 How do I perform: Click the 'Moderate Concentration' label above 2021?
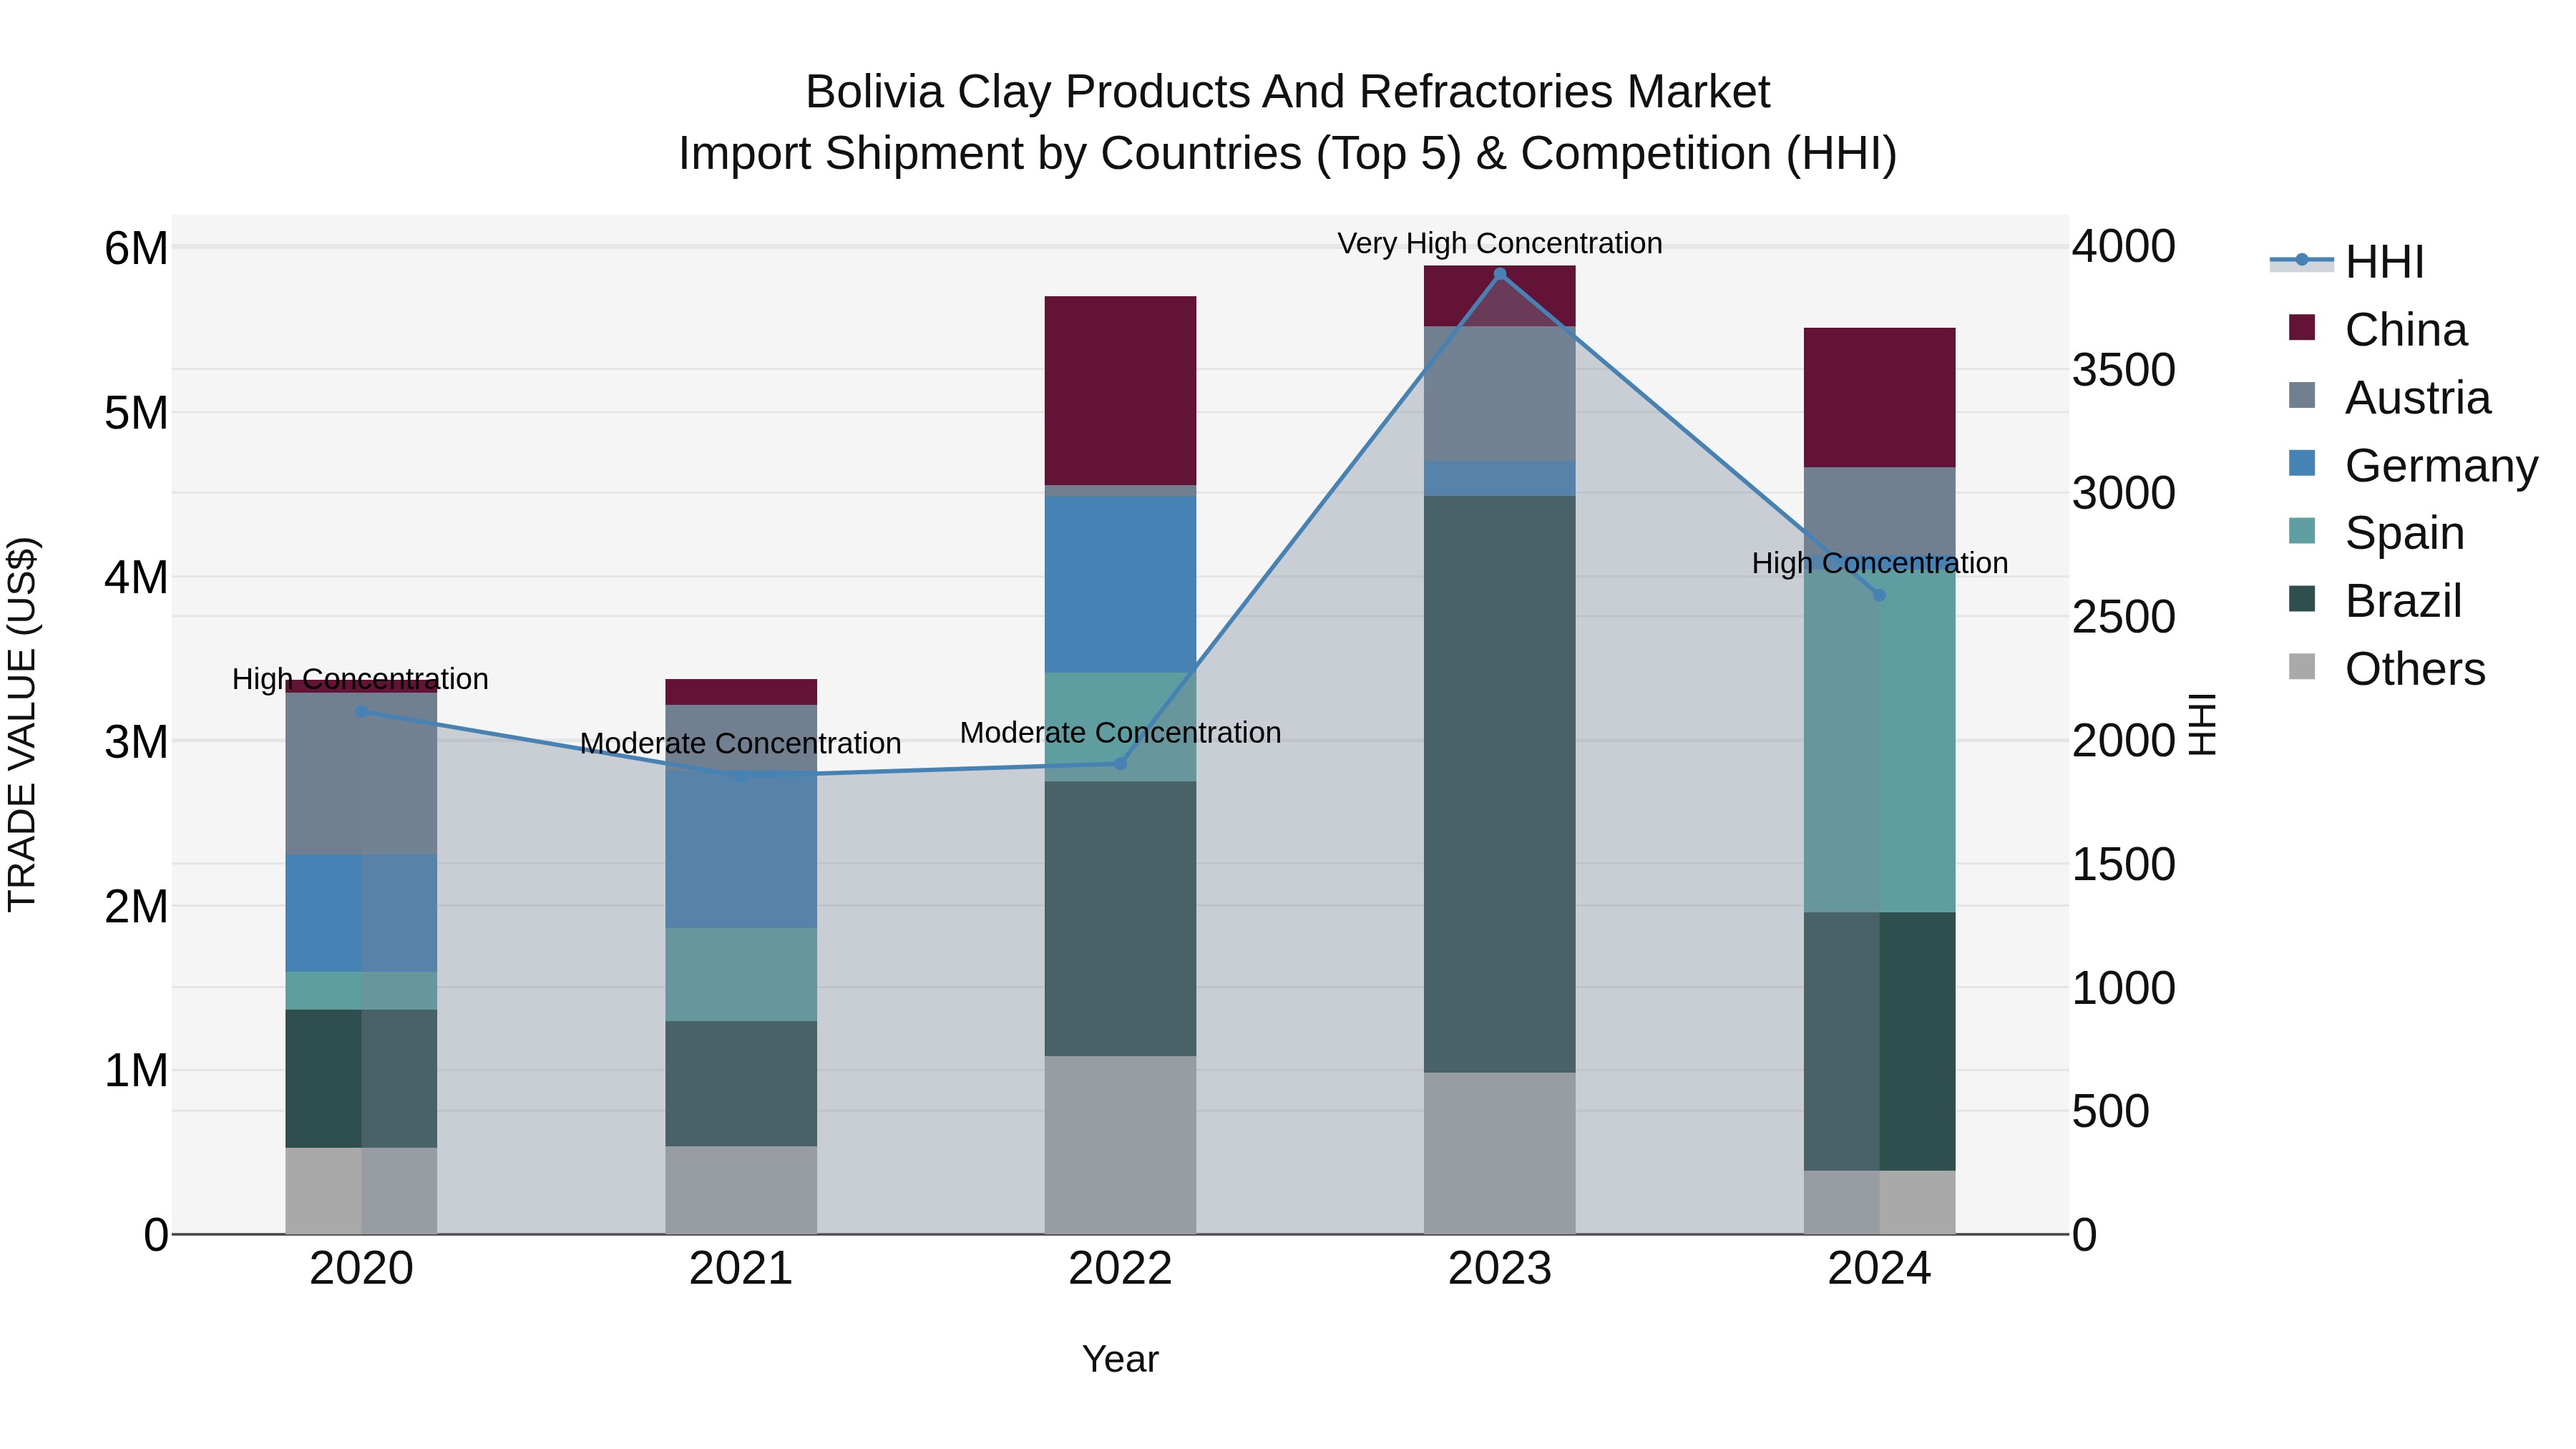point(741,743)
